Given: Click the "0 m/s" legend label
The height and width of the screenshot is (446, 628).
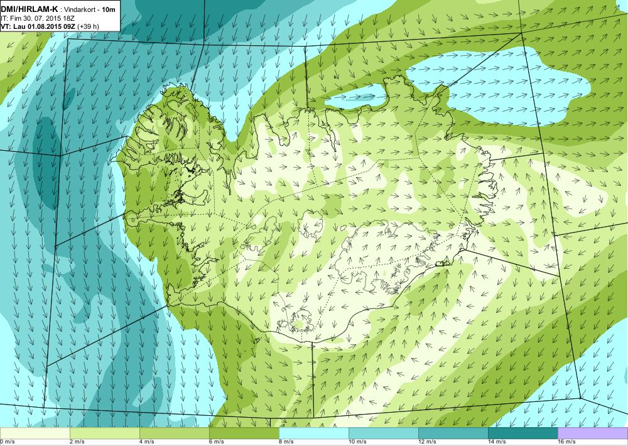Looking at the screenshot, I should (7, 442).
